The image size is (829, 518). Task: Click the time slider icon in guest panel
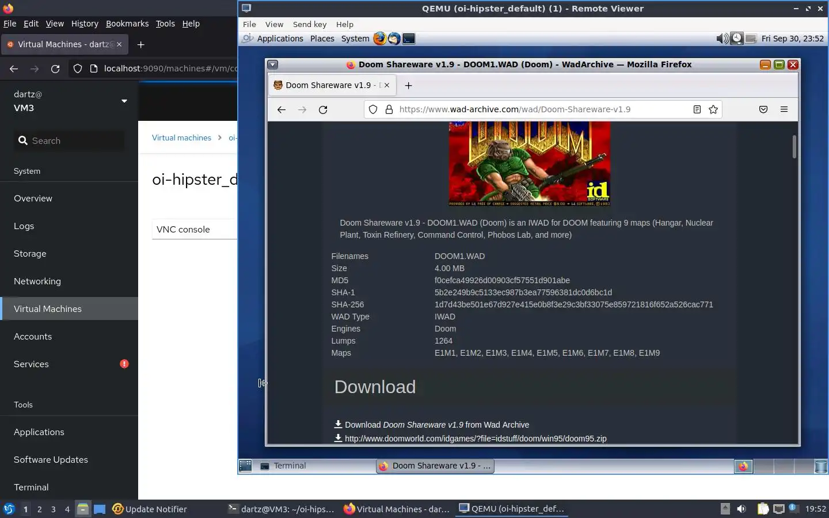click(737, 39)
